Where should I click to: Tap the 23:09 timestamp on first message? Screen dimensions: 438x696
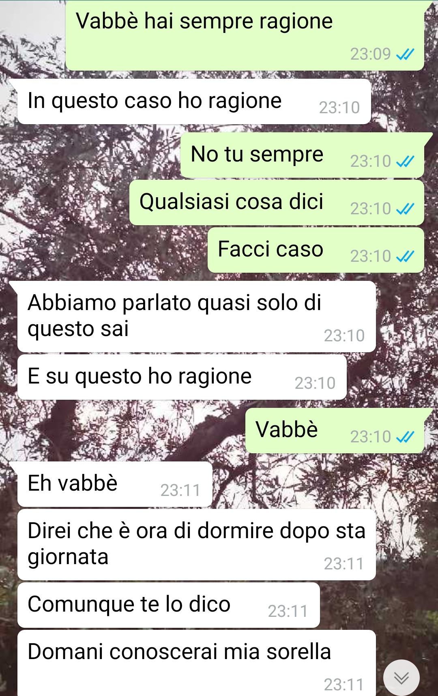370,54
